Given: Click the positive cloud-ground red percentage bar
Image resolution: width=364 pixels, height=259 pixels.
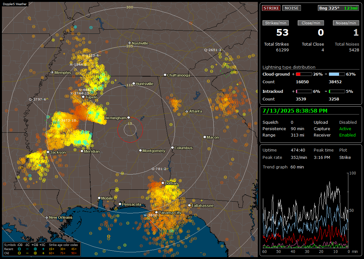Looking at the screenshot, I should (x=304, y=74).
